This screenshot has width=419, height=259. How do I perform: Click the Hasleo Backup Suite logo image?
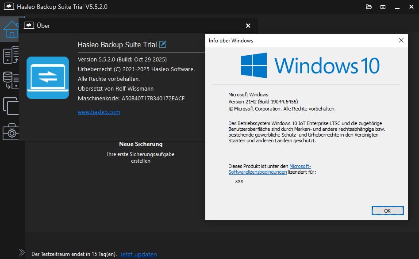click(x=48, y=78)
